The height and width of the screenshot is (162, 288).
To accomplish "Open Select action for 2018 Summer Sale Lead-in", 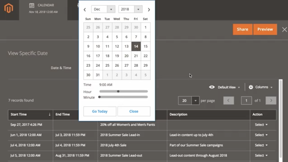I will 261,135.
